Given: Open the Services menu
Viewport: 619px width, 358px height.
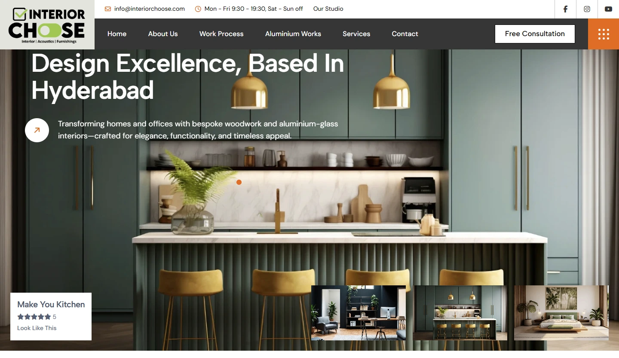Looking at the screenshot, I should (356, 34).
